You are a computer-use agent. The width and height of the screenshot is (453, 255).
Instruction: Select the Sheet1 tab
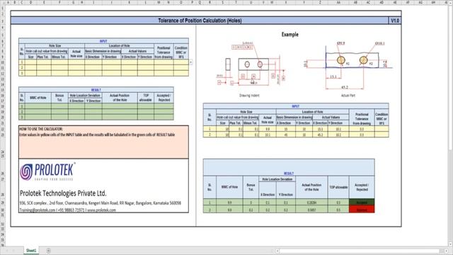31,250
